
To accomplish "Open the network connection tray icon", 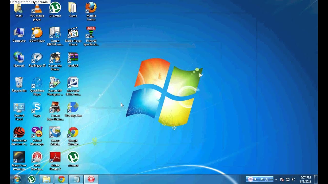I will coord(288,179).
